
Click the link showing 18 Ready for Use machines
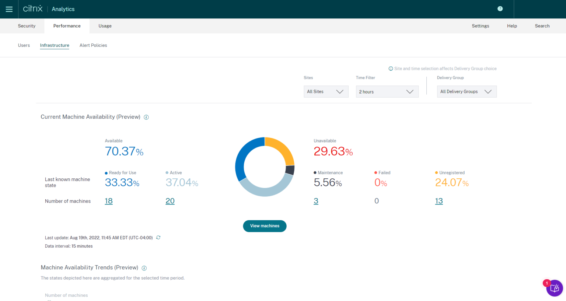(x=108, y=201)
